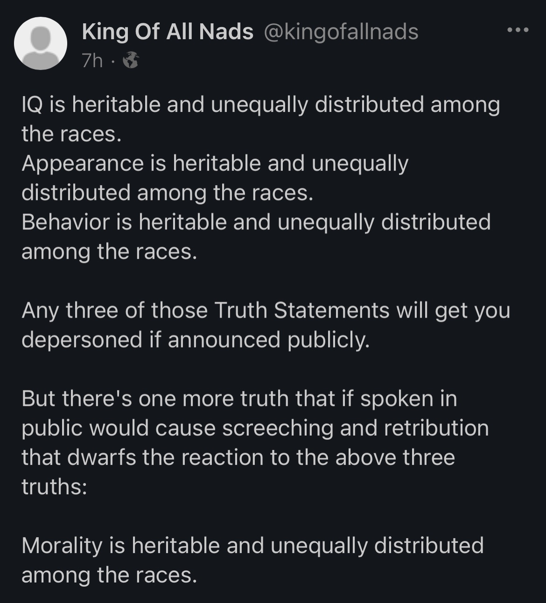Click the line starting "Behavior is heritable"
The height and width of the screenshot is (603, 546).
[256, 222]
